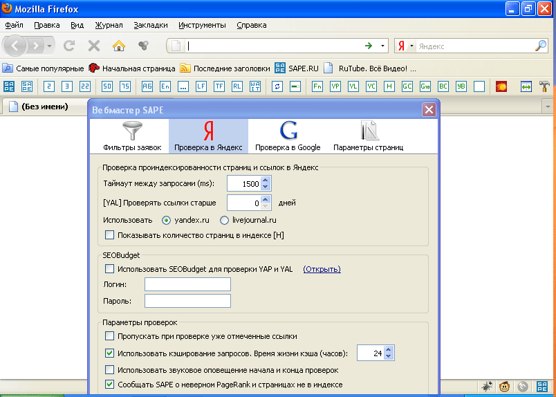The height and width of the screenshot is (397, 556).
Task: Select the 'Проверка в Яндекс' tab
Action: tap(209, 136)
